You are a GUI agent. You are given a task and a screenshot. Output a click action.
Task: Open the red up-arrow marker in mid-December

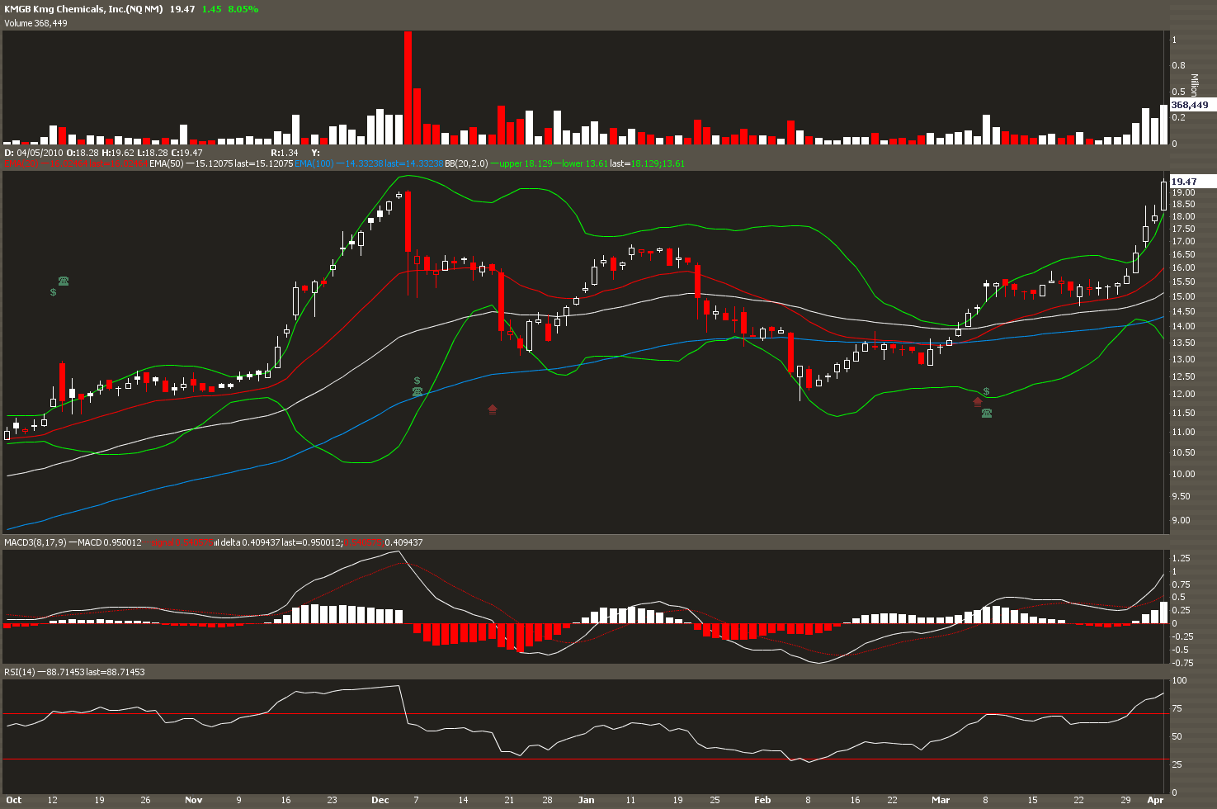point(493,409)
